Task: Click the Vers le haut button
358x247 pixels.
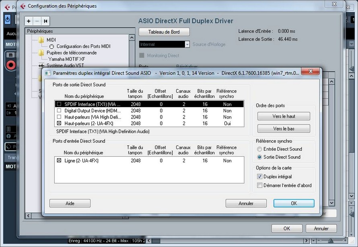Action: (284, 116)
